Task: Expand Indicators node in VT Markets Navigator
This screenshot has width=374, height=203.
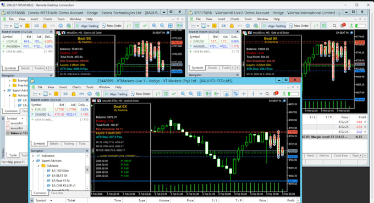Action: tap(33, 156)
